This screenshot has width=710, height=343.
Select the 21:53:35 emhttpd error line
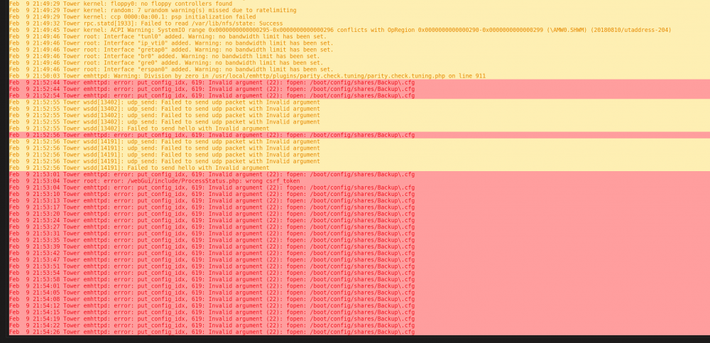pyautogui.click(x=212, y=240)
